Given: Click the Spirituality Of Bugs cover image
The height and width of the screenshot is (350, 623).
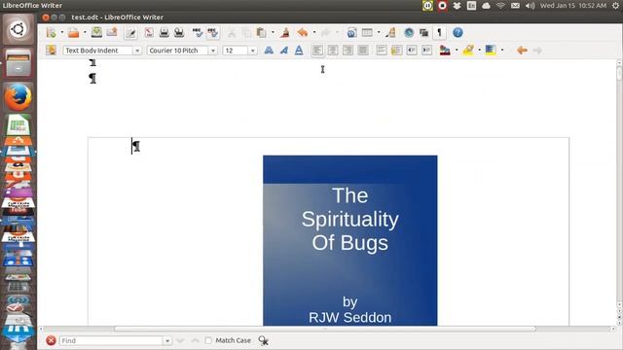Looking at the screenshot, I should (x=350, y=240).
